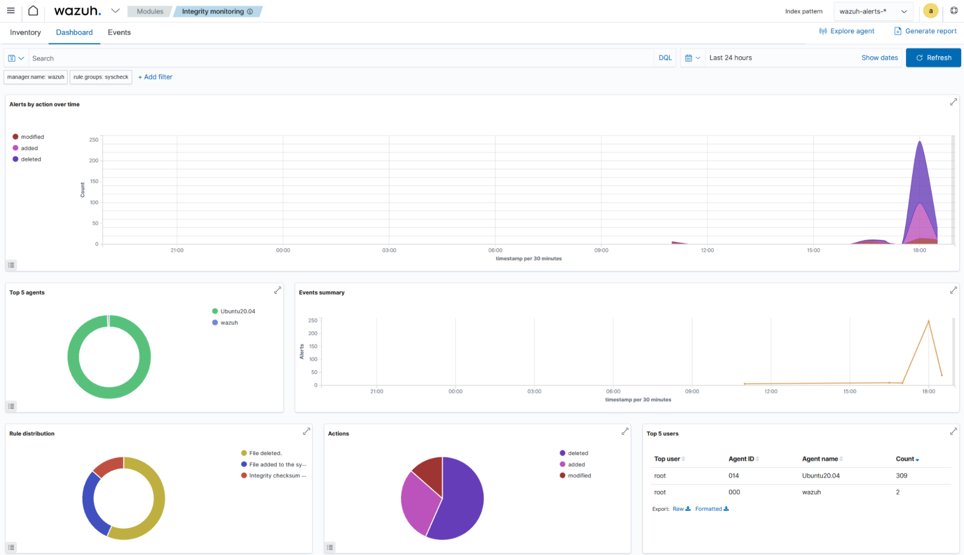Open the date quick menu calendar
Image resolution: width=964 pixels, height=555 pixels.
(692, 58)
